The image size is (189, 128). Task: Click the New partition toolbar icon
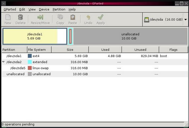[8, 17]
